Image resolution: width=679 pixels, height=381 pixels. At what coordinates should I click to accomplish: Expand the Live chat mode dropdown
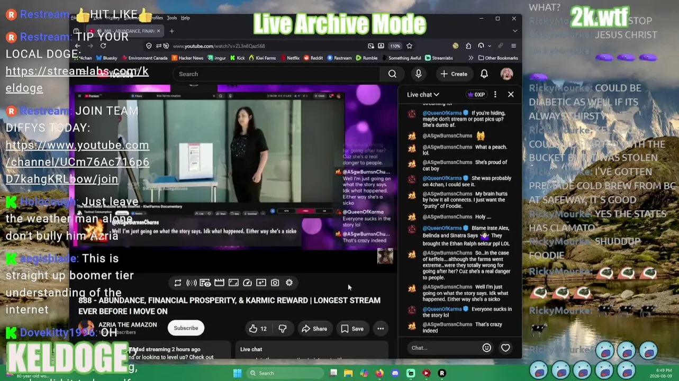coord(423,95)
